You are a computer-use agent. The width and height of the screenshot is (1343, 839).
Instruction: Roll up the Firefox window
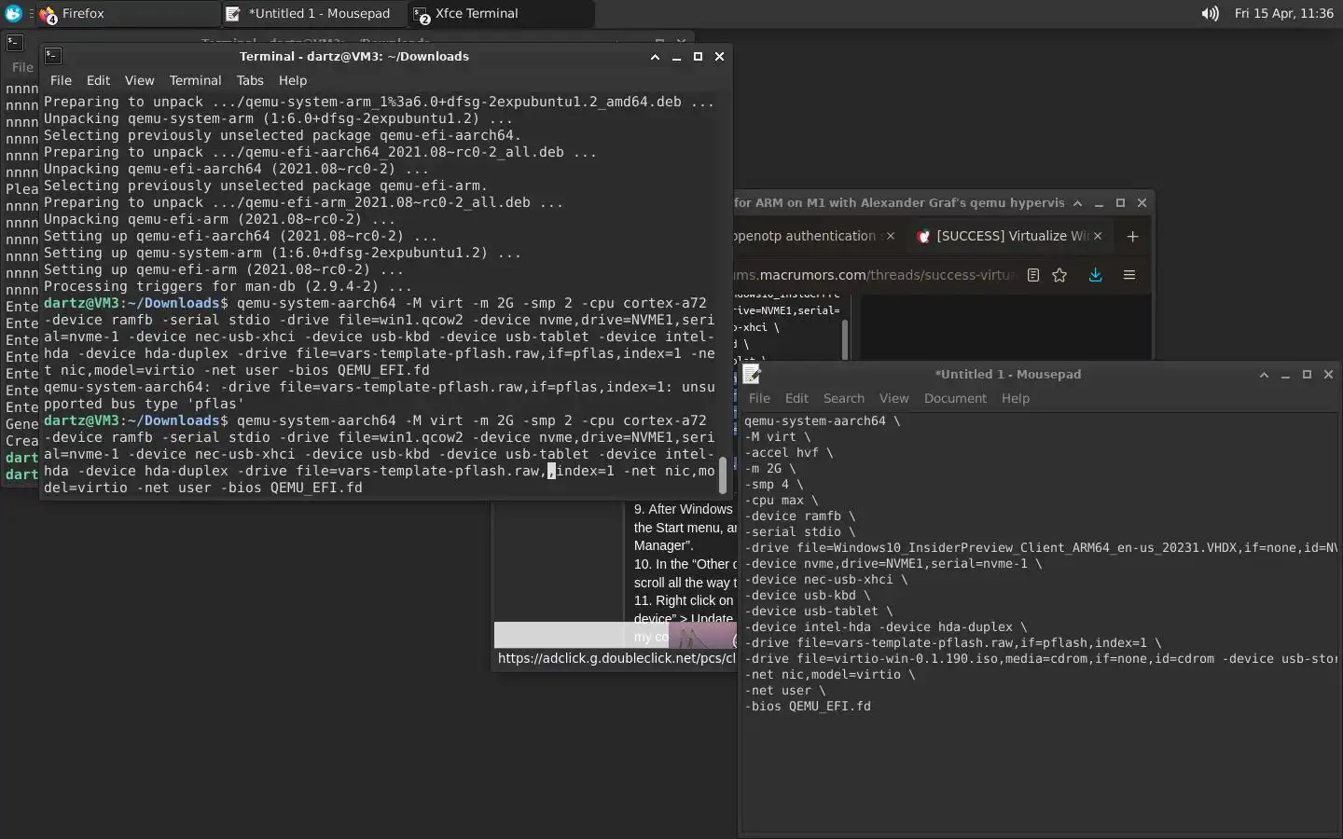tap(1077, 202)
